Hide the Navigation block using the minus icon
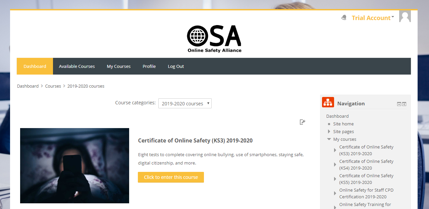This screenshot has height=209, width=429. (399, 104)
